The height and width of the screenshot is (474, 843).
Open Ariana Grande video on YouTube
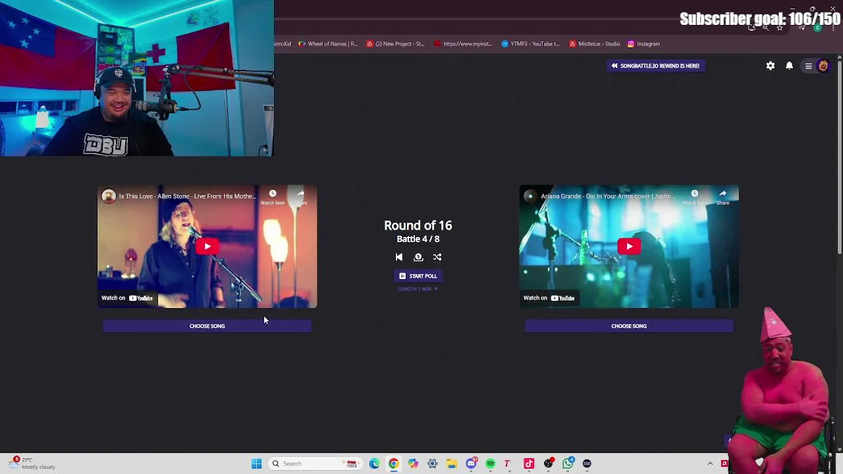549,298
